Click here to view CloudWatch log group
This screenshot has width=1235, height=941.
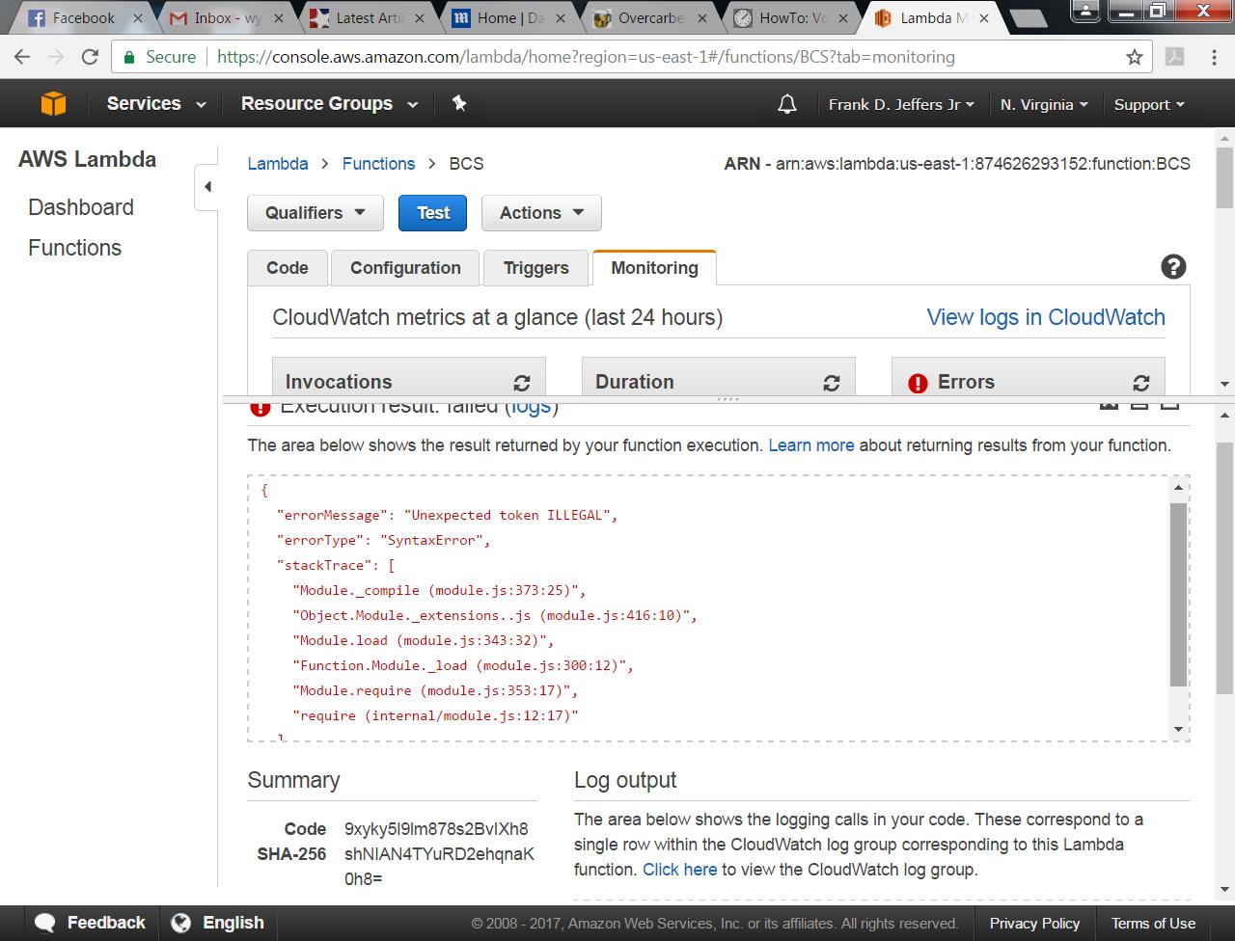[x=680, y=870]
